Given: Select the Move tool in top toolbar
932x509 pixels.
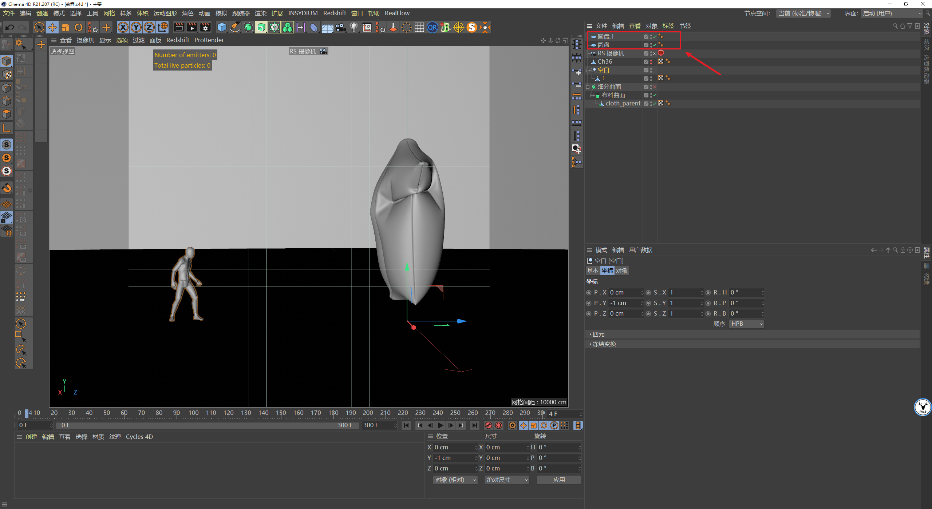Looking at the screenshot, I should [52, 28].
